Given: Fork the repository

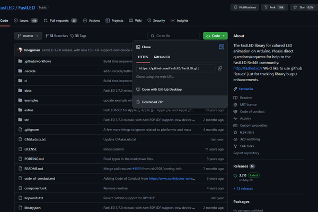Looking at the screenshot, I should (x=275, y=7).
